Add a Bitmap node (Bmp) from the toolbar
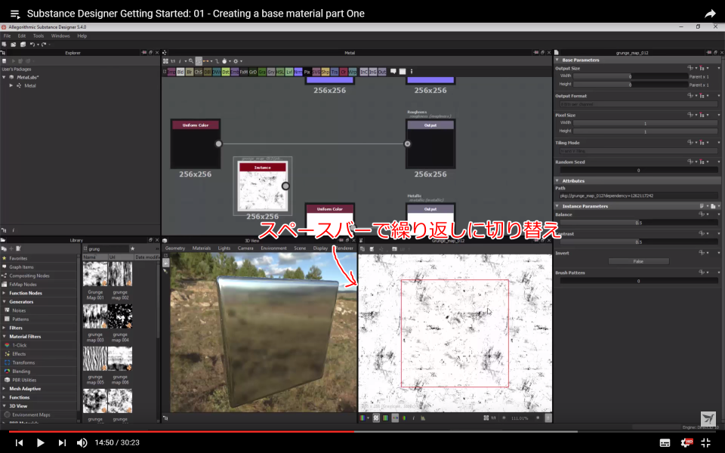 171,72
